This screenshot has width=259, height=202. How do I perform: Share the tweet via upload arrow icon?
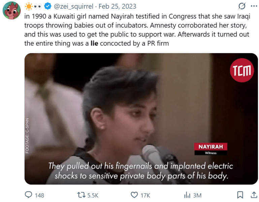(254, 195)
